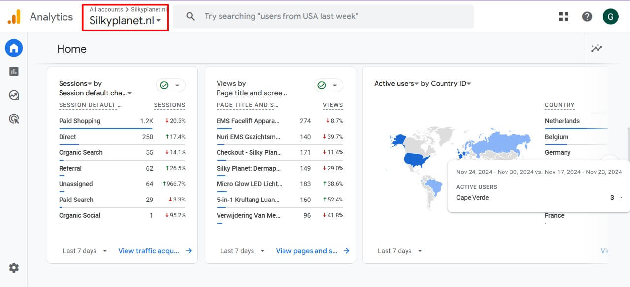This screenshot has height=287, width=630.
Task: Select the Silky Planet: Dermap… row
Action: (280, 169)
